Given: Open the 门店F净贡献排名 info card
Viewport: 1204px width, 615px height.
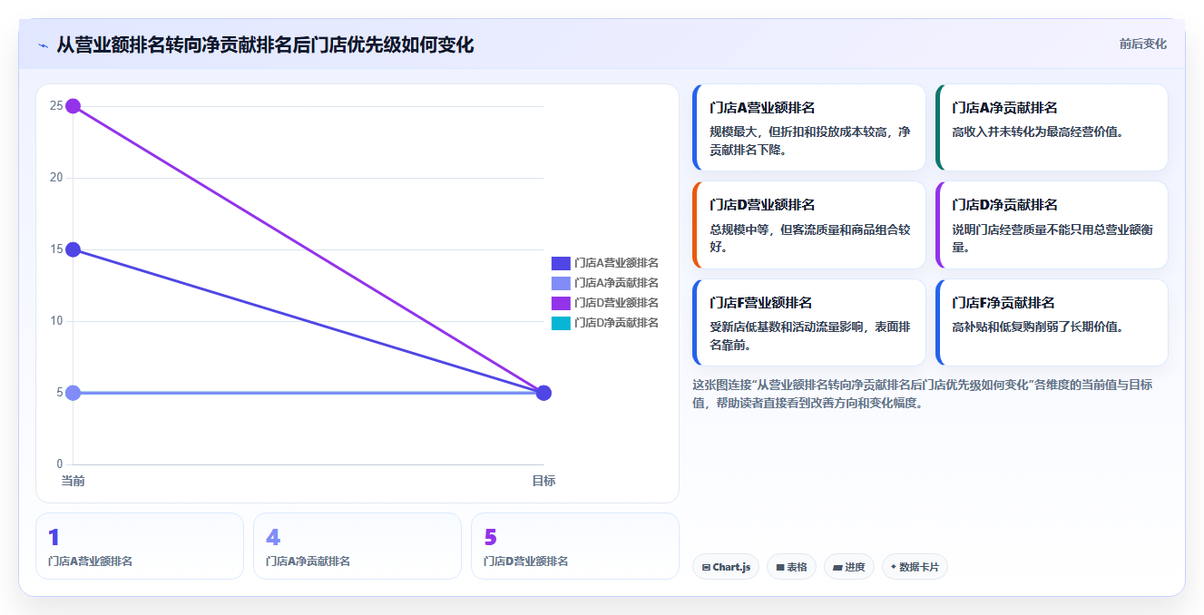Looking at the screenshot, I should coord(1052,323).
